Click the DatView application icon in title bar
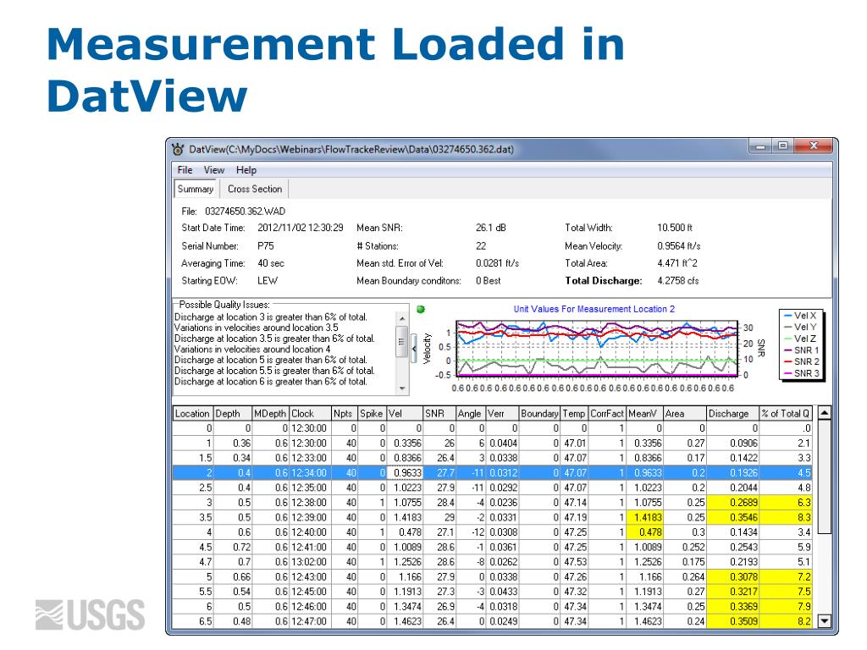 coord(178,149)
